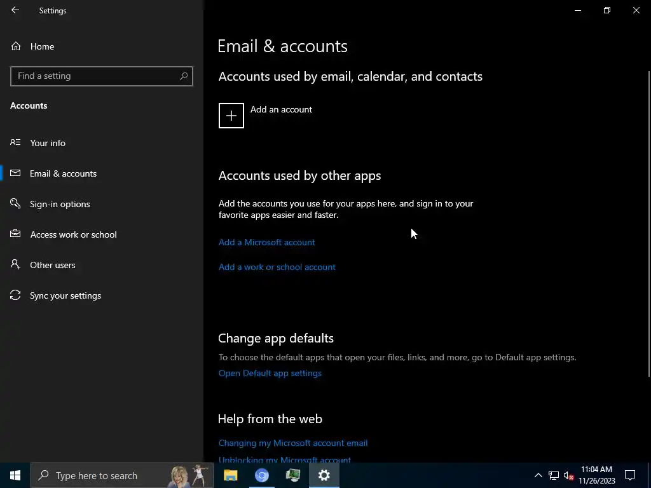Open network status tray icon
This screenshot has height=488, width=651.
554,475
